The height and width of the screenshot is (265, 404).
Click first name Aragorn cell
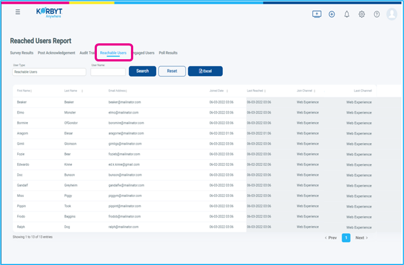coord(23,133)
